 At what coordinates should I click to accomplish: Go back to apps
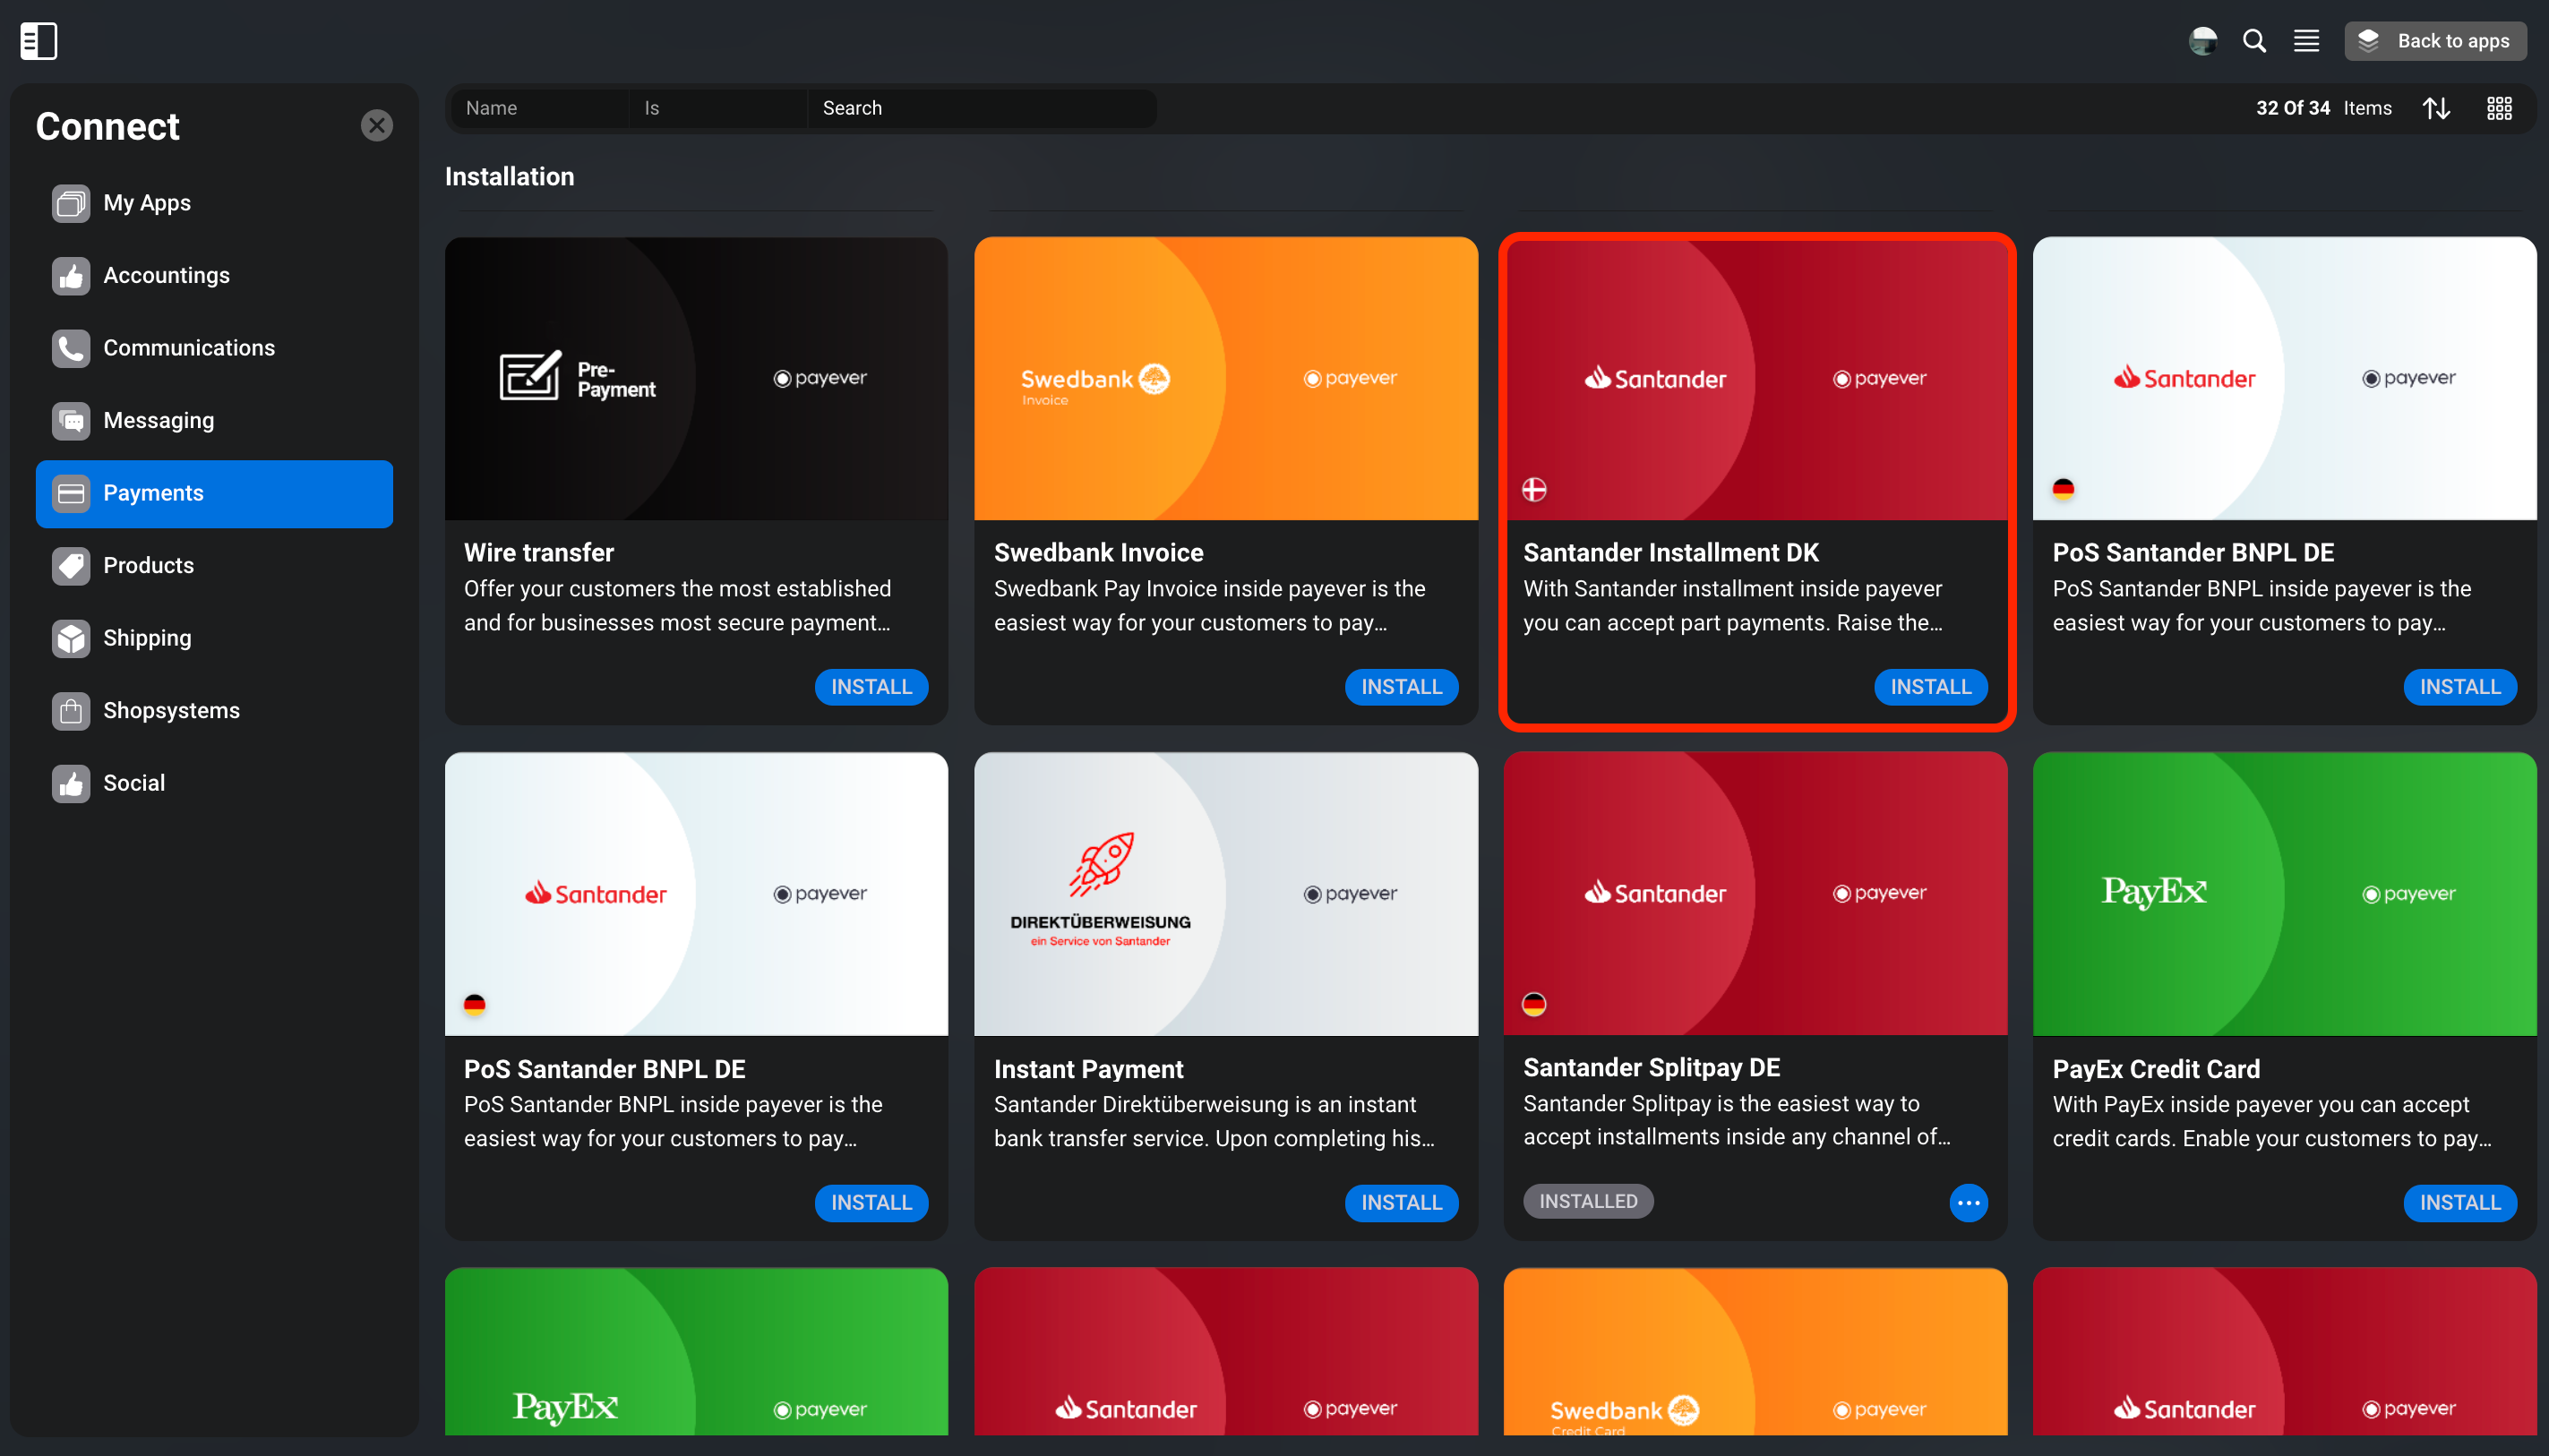2434,41
